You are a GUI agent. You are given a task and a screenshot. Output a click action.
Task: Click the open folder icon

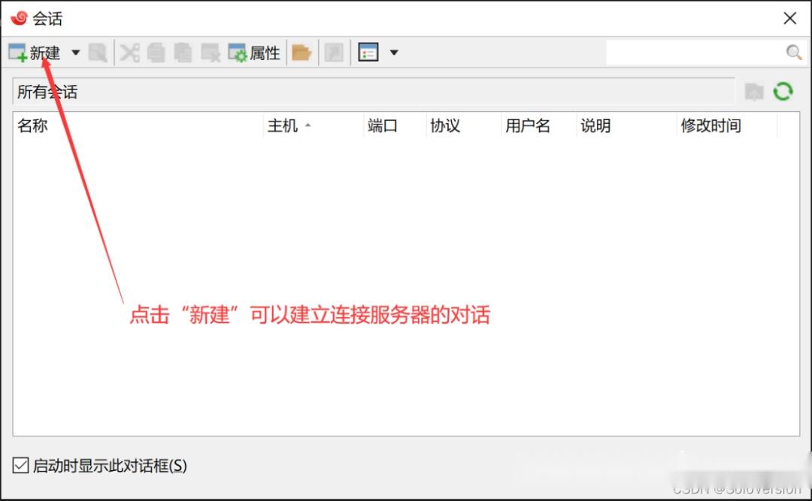(x=301, y=53)
